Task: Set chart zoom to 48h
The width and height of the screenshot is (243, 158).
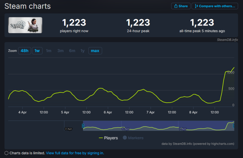Action: point(25,51)
